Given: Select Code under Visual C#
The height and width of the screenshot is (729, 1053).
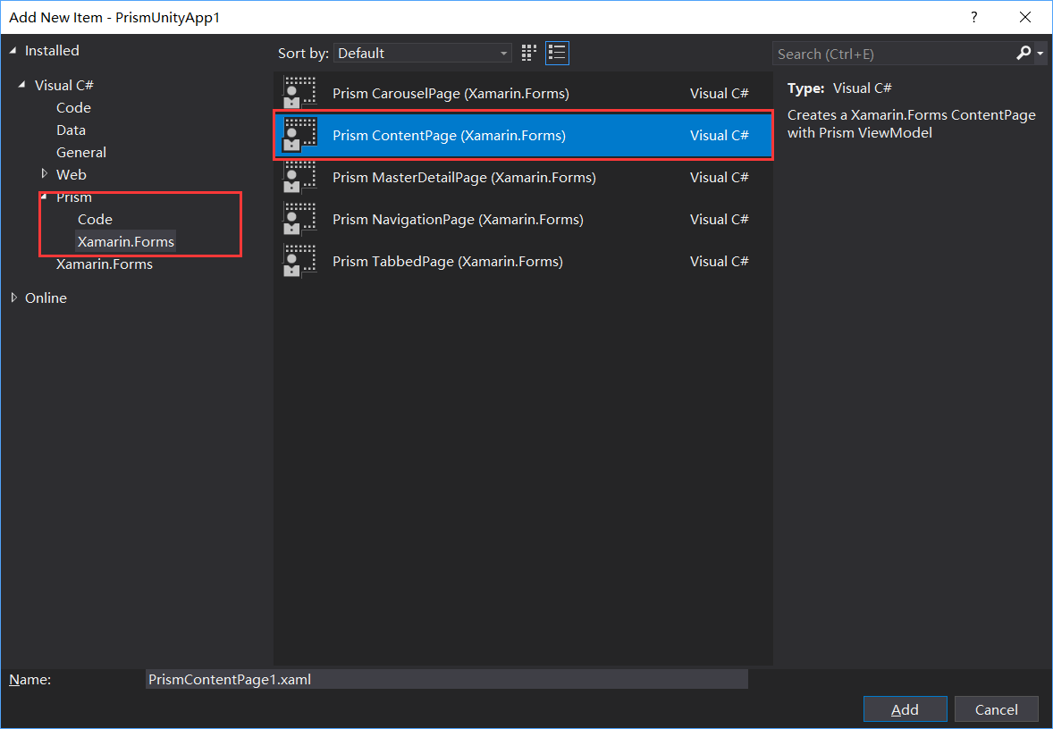Looking at the screenshot, I should tap(73, 107).
